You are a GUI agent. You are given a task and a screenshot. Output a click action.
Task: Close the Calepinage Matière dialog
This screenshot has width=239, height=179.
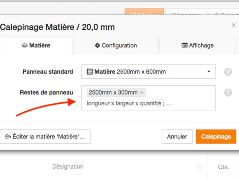point(233,25)
